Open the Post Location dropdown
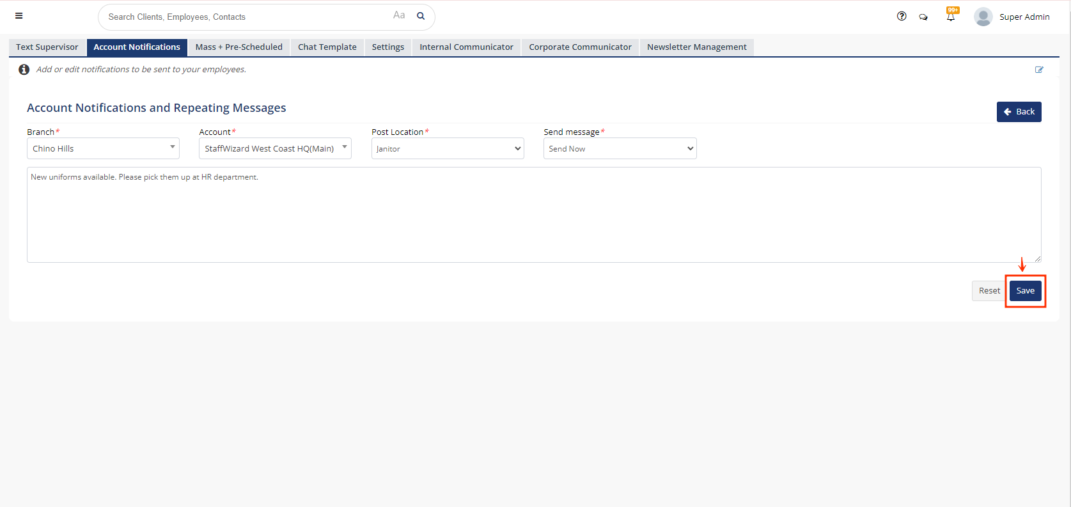This screenshot has height=507, width=1071. [448, 149]
